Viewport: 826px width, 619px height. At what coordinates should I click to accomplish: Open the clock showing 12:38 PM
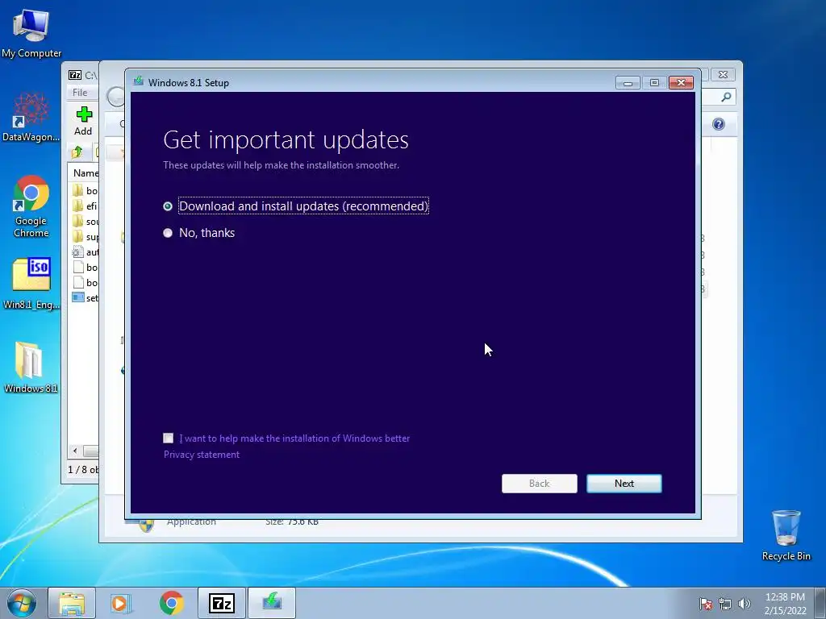785,603
